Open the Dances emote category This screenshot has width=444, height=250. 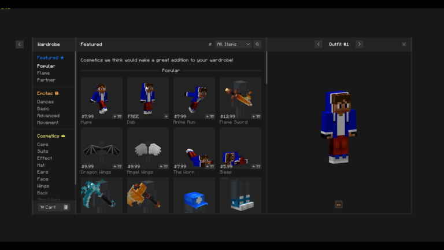point(46,102)
